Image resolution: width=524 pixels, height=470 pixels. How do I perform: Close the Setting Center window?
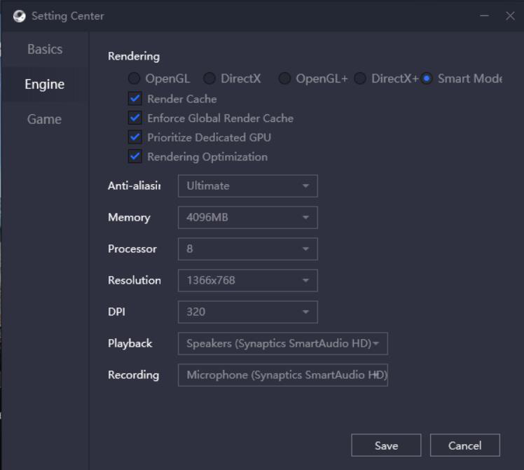510,16
